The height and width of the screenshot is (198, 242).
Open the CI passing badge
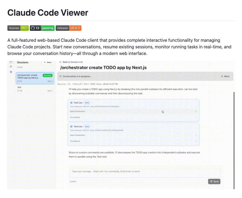tap(42, 28)
